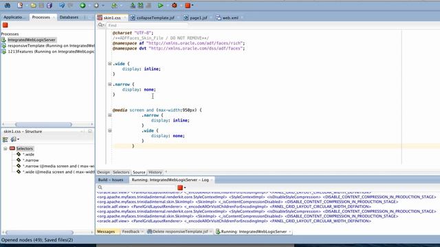Image resolution: width=440 pixels, height=247 pixels.
Task: Click the web.xml tab file icon
Action: coord(219,18)
